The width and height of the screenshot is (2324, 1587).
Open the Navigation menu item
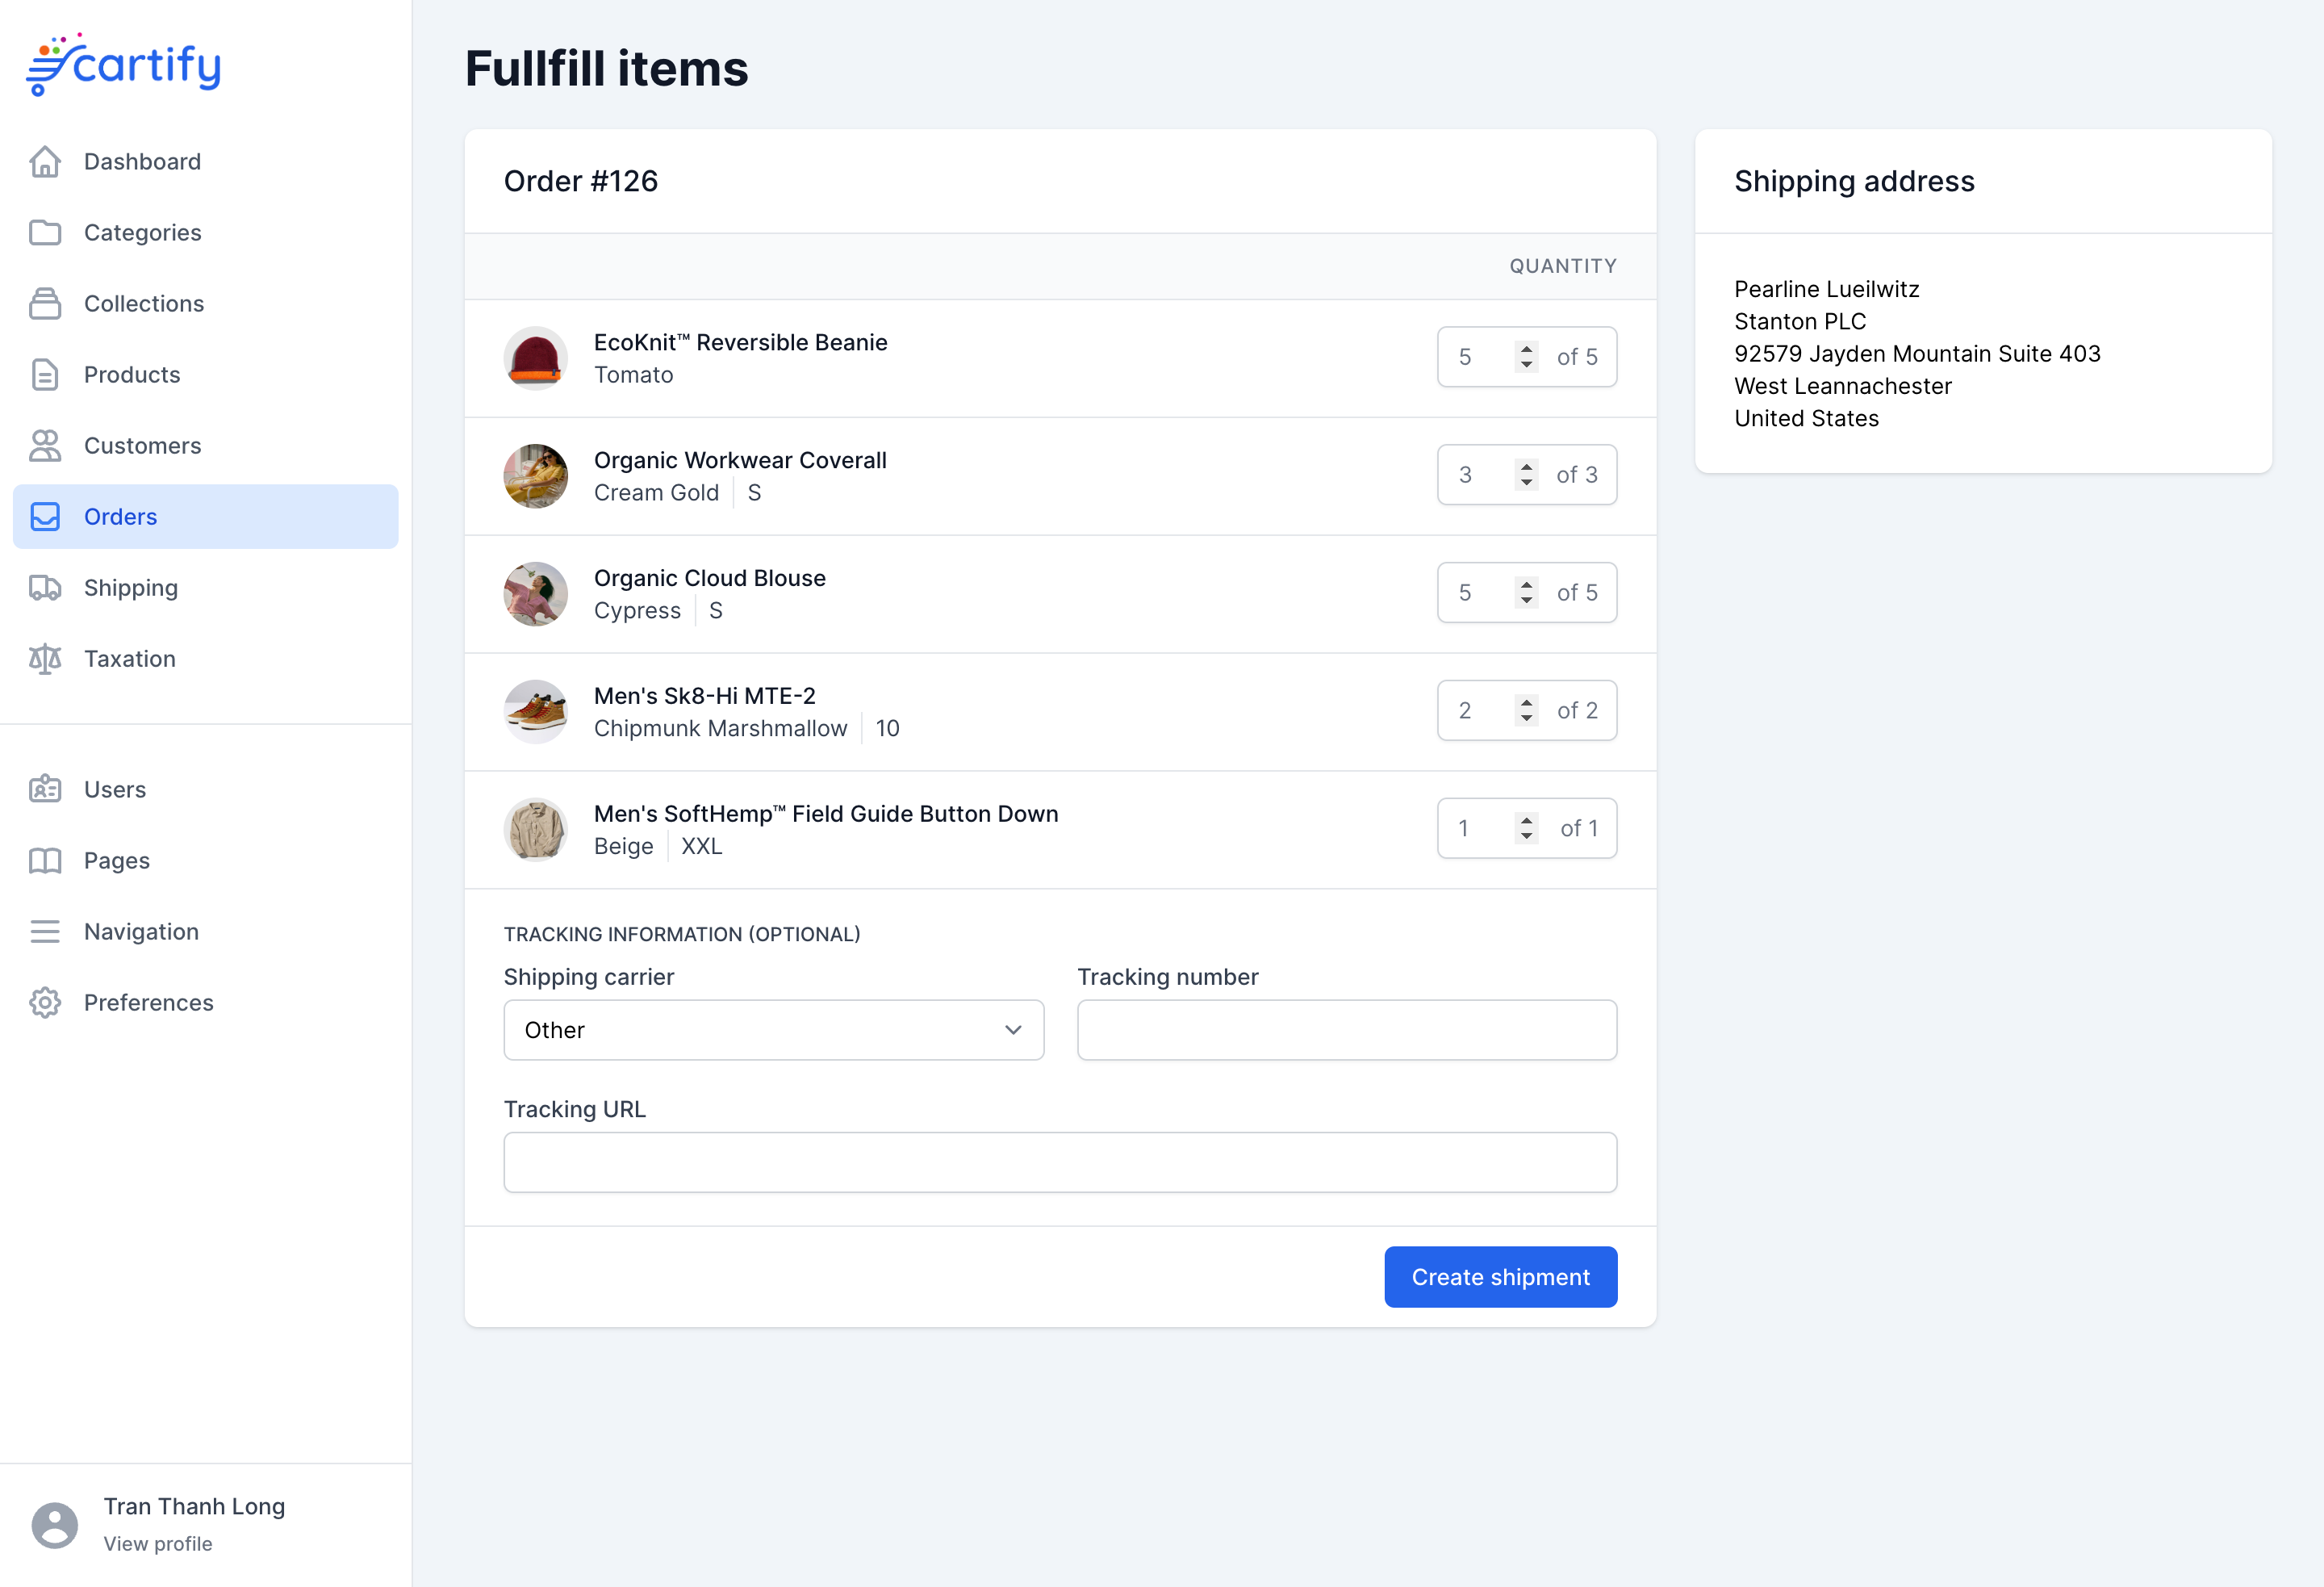(141, 932)
